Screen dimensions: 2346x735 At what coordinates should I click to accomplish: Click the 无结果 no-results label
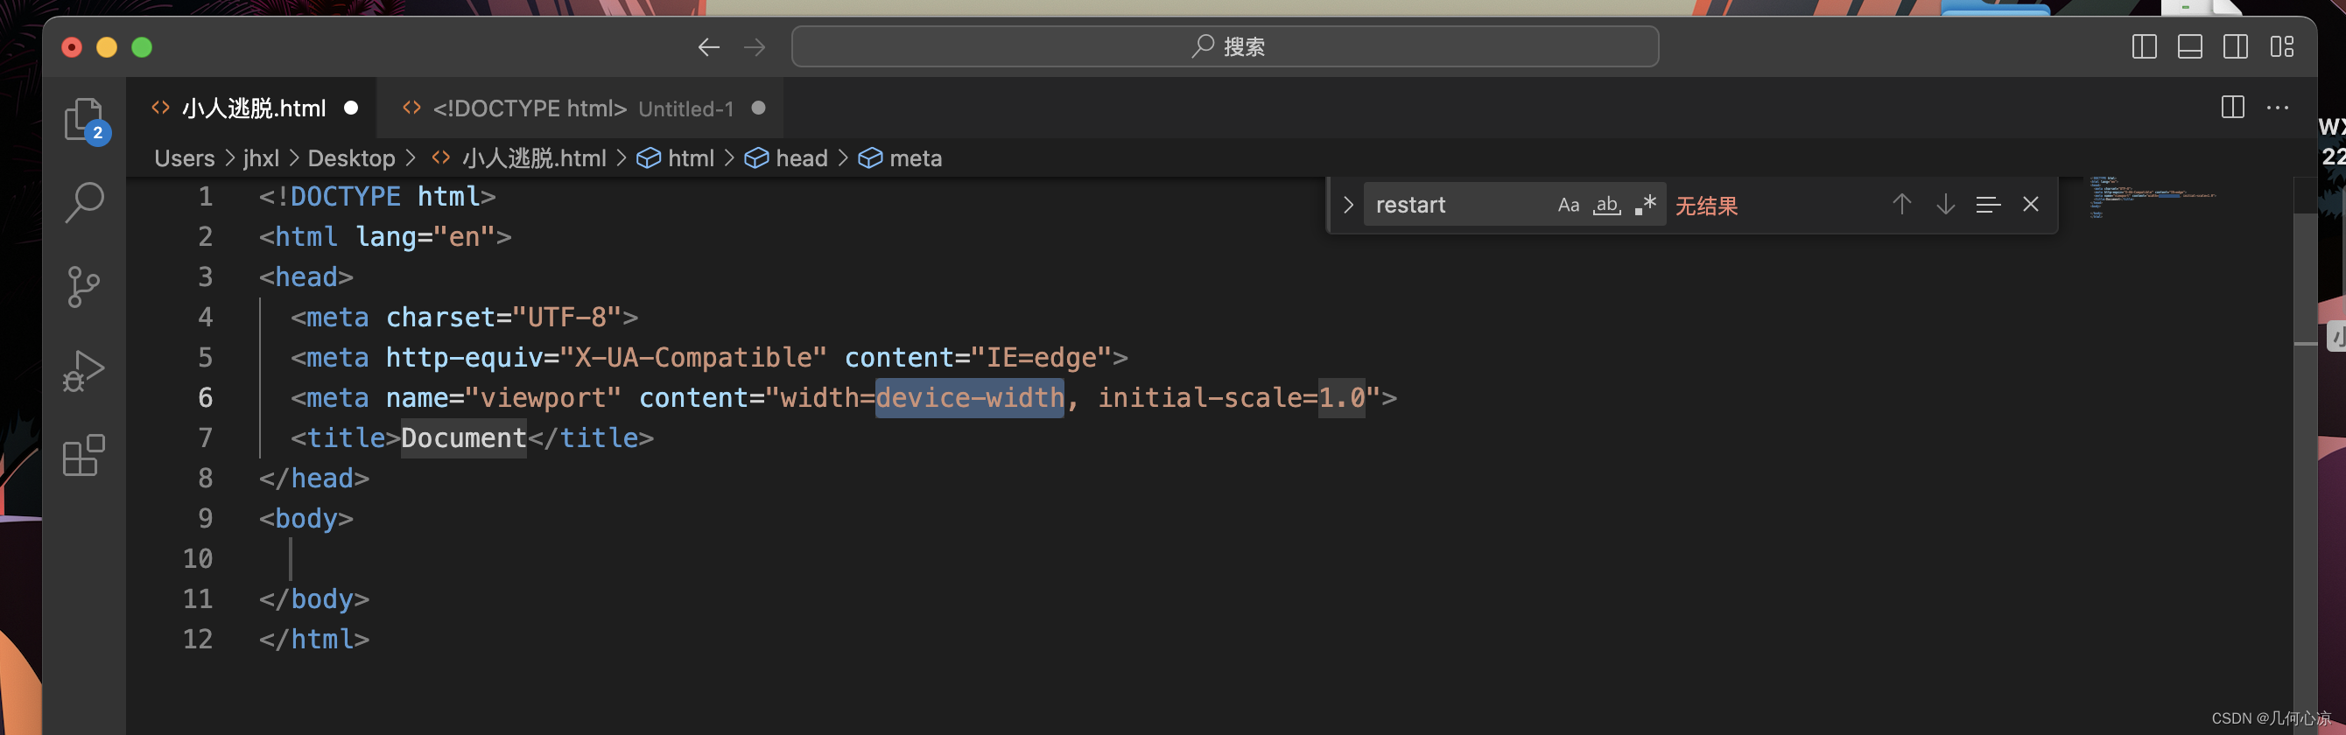[1706, 206]
